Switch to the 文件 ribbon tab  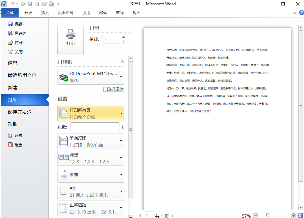click(10, 13)
